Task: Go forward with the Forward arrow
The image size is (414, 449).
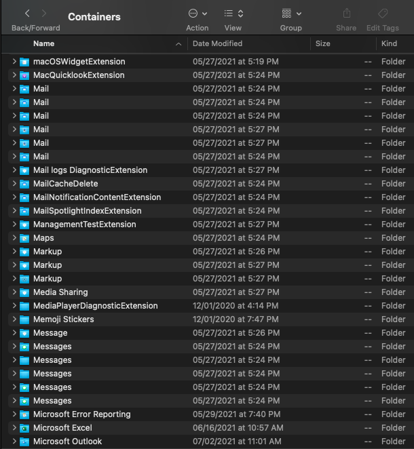Action: pos(44,13)
